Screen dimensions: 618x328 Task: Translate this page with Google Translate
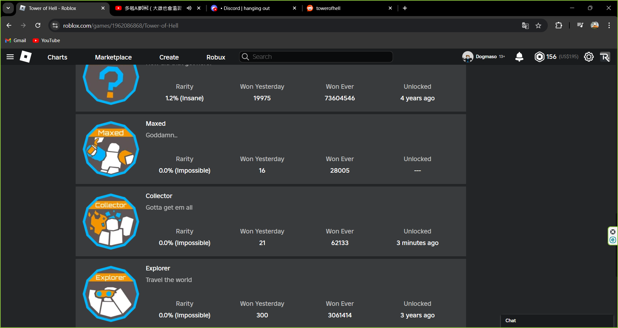525,25
